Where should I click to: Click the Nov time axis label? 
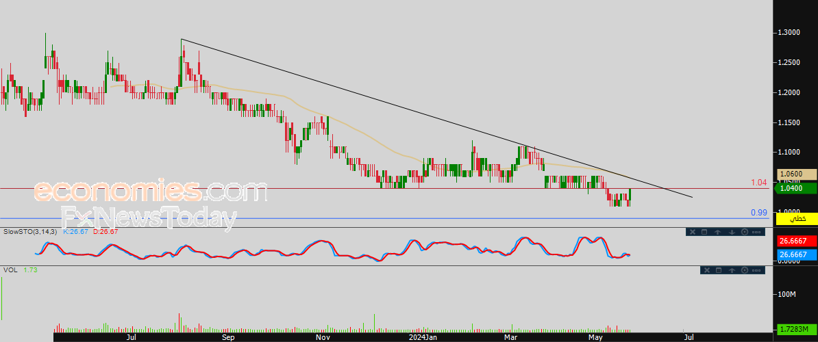[323, 337]
